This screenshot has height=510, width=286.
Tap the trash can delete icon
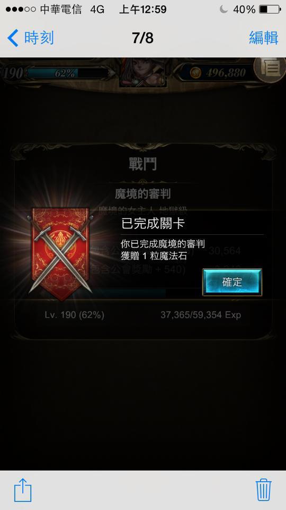pyautogui.click(x=263, y=489)
